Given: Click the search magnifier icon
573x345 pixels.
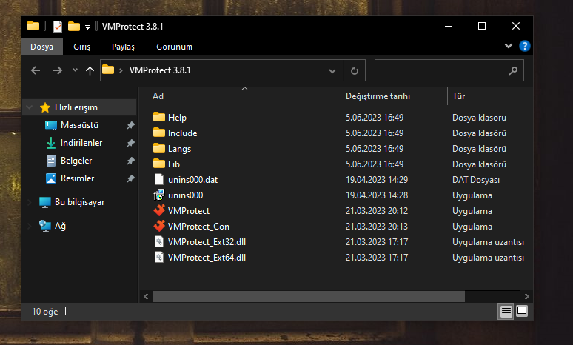Looking at the screenshot, I should coord(513,70).
